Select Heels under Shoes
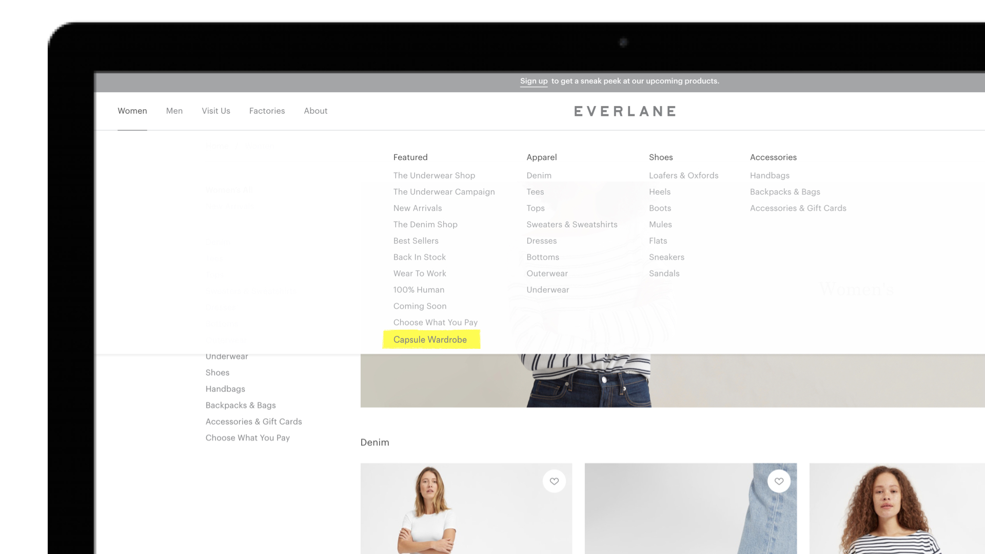This screenshot has width=985, height=554. click(x=659, y=192)
